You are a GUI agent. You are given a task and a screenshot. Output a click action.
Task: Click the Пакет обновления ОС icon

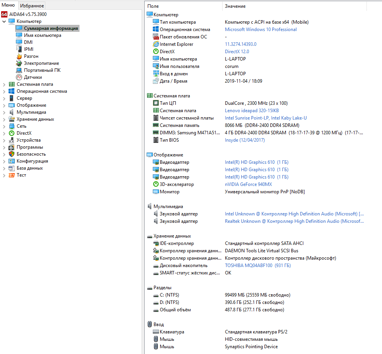pos(156,37)
